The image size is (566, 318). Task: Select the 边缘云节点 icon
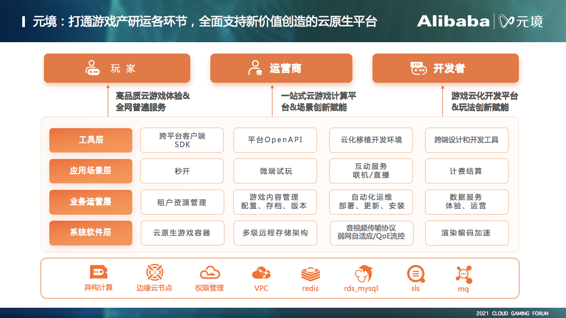coord(155,272)
